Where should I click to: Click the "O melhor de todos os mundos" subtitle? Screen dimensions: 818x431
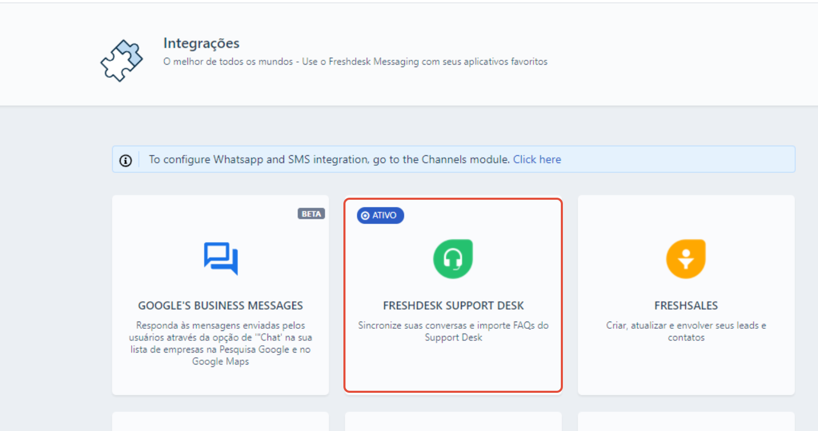[x=355, y=61]
